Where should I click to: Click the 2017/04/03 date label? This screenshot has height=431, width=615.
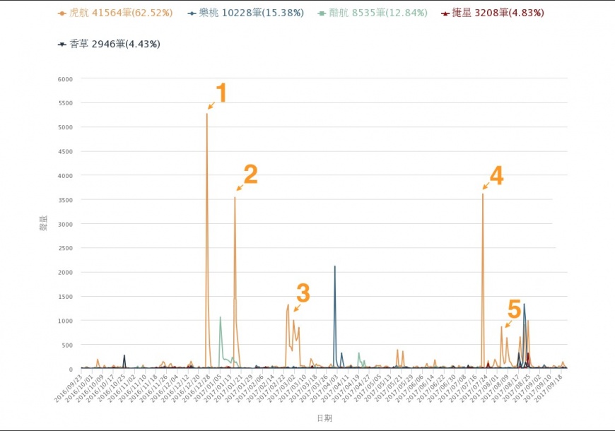pyautogui.click(x=324, y=388)
